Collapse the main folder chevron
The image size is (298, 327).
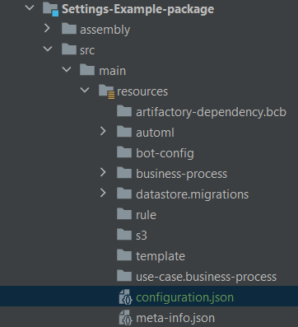pyautogui.click(x=67, y=70)
